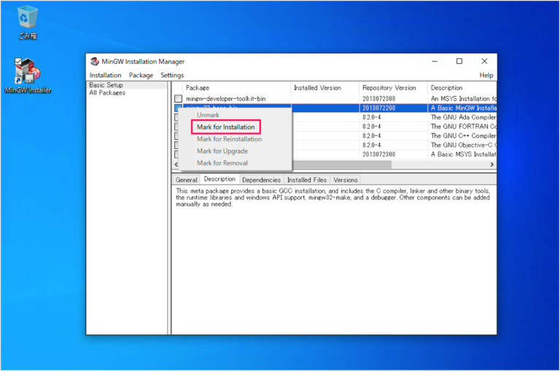Maximize the MinGW Installation Manager window

pos(459,61)
